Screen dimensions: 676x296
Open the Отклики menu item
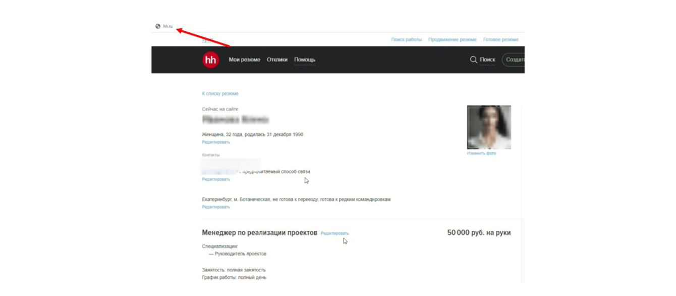pyautogui.click(x=277, y=60)
